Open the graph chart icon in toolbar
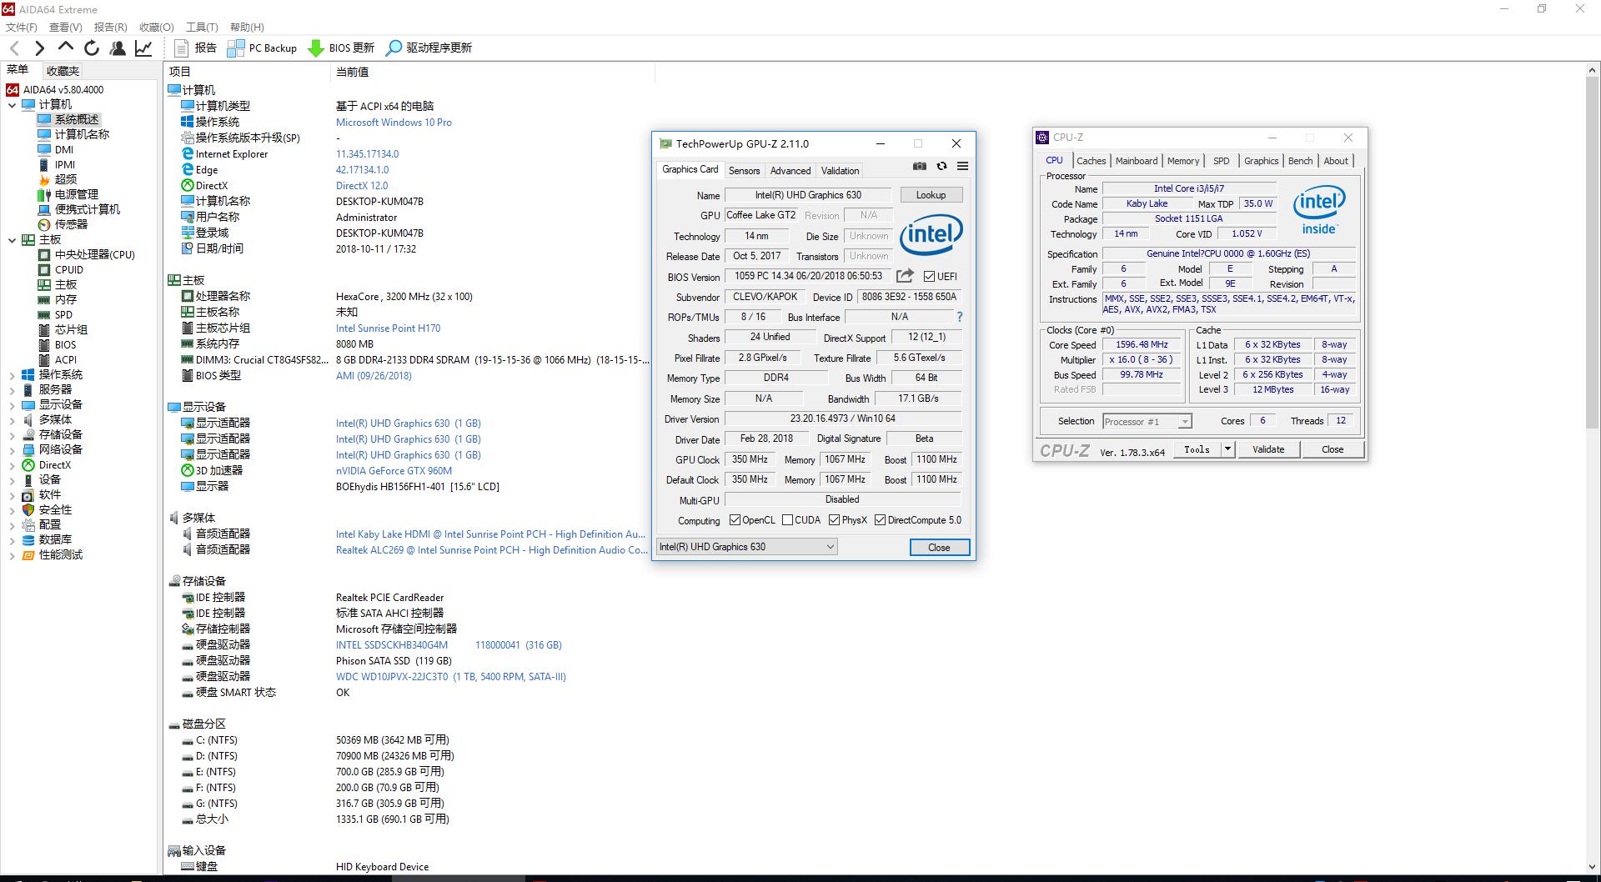 pyautogui.click(x=143, y=48)
